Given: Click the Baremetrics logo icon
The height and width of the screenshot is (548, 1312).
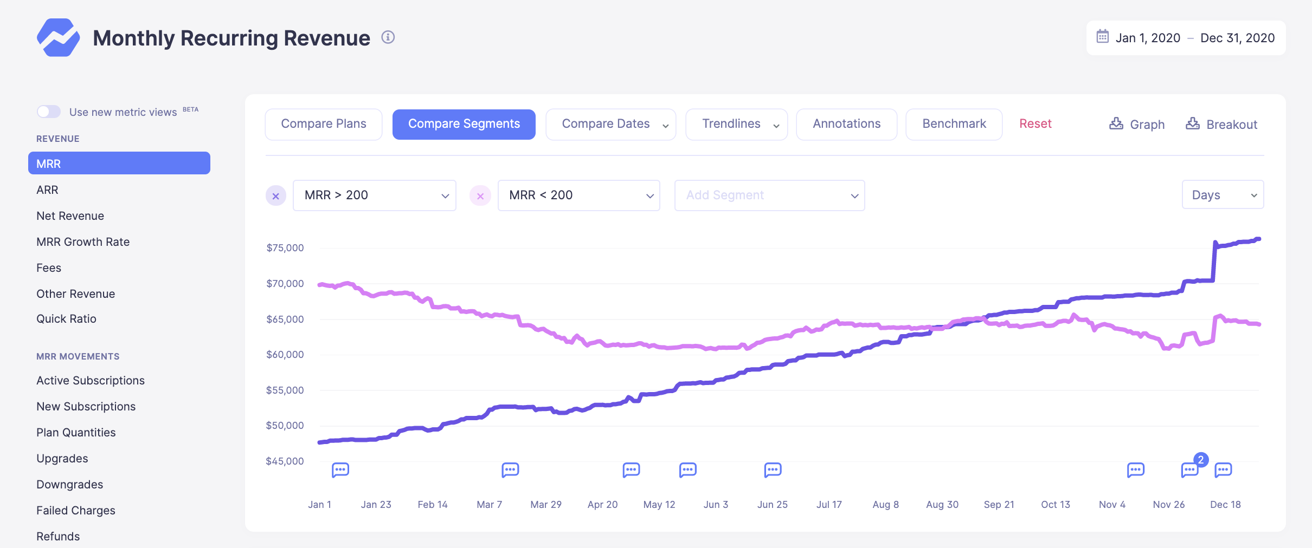Looking at the screenshot, I should (x=58, y=37).
